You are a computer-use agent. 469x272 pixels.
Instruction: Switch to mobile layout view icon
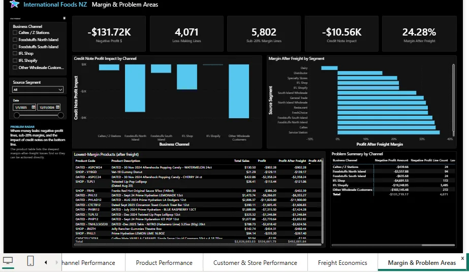30,261
